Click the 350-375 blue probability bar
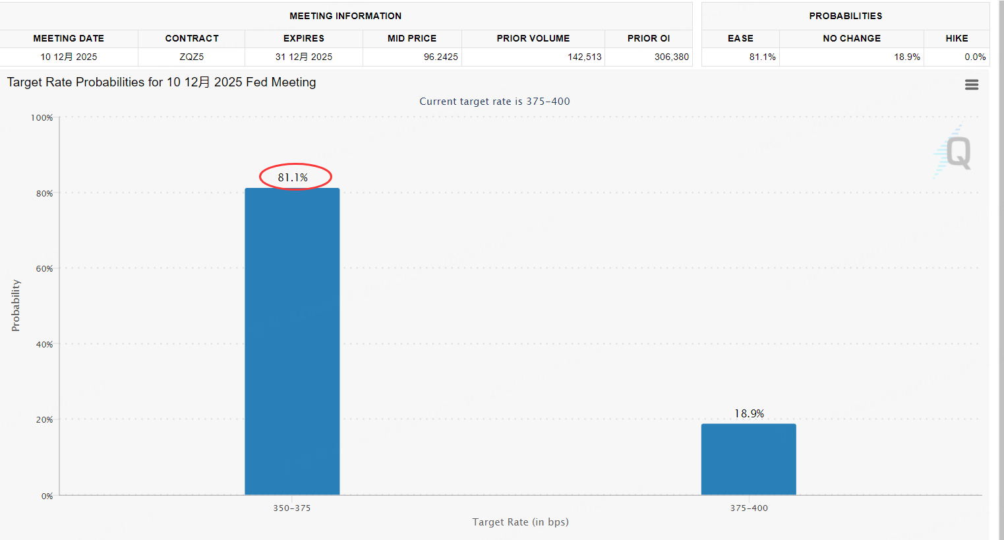Screen dimensions: 1004x540 (x=292, y=342)
